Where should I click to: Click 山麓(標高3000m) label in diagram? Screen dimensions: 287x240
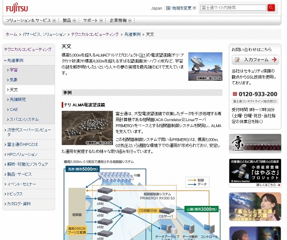coord(201,209)
